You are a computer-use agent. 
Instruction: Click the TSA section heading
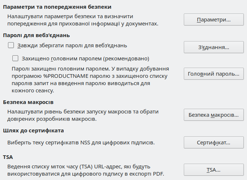click(7, 157)
